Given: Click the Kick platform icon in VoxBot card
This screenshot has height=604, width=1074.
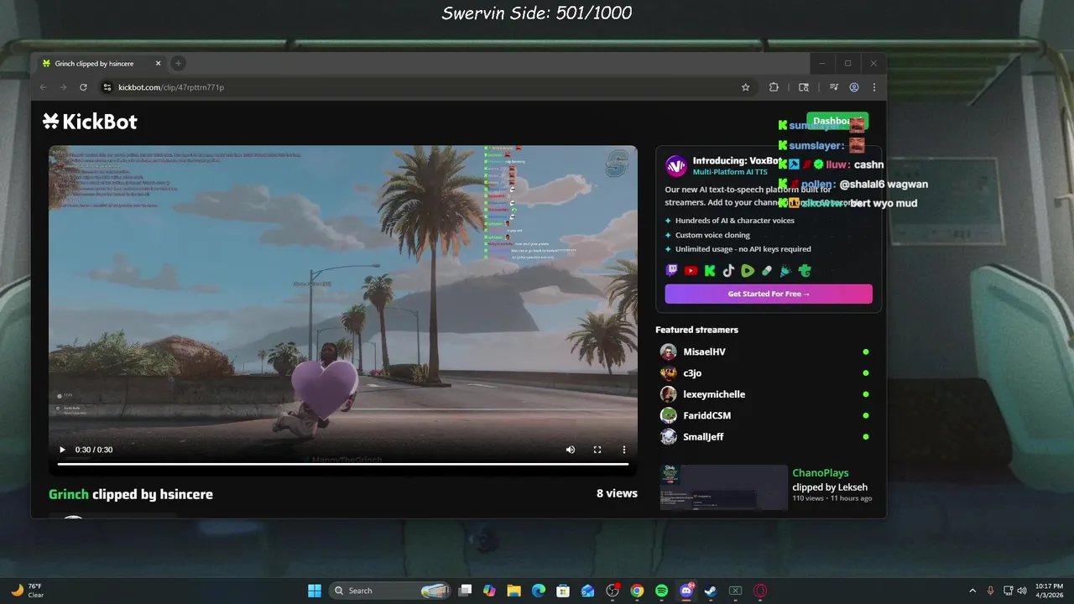Looking at the screenshot, I should click(x=710, y=271).
